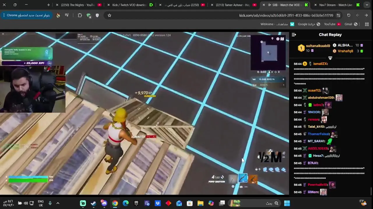The height and width of the screenshot is (209, 373).
Task: Close the Nxv7 Stream tab
Action: coord(315,5)
